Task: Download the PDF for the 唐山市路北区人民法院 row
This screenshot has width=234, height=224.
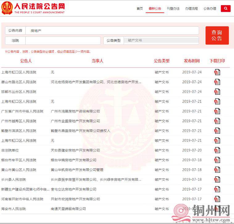Action: [217, 82]
